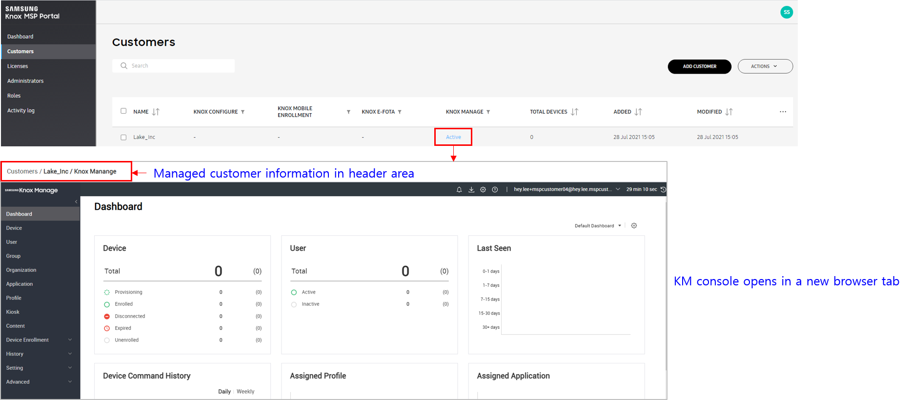
Task: Switch command history to Weekly
Action: click(245, 392)
